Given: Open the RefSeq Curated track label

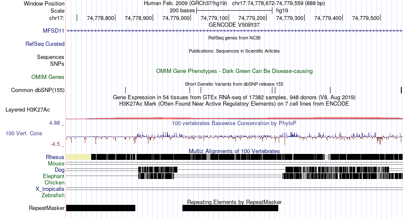Looking at the screenshot, I should pos(45,44).
